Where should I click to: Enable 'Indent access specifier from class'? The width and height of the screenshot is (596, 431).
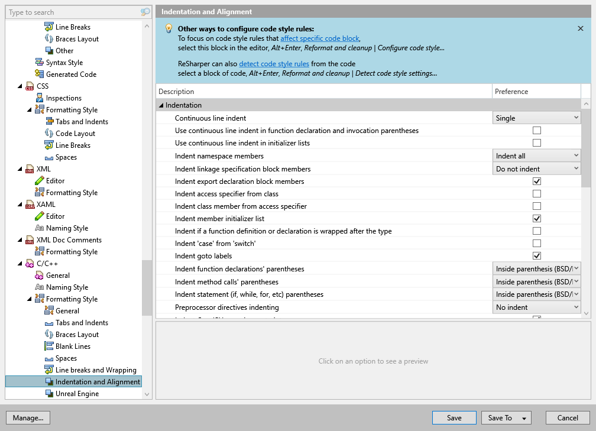(x=536, y=193)
